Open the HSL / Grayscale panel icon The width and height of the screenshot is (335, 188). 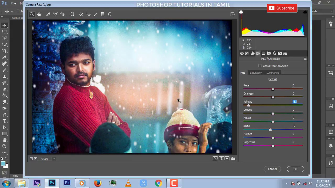tap(258, 53)
